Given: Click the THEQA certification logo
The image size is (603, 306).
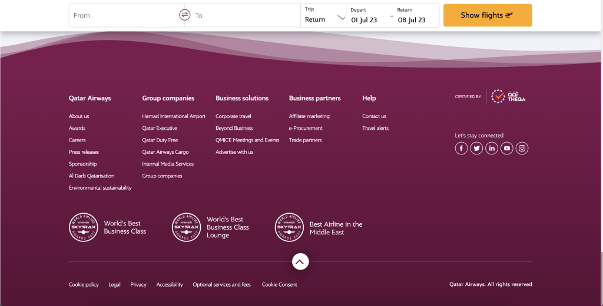Looking at the screenshot, I should pyautogui.click(x=508, y=96).
